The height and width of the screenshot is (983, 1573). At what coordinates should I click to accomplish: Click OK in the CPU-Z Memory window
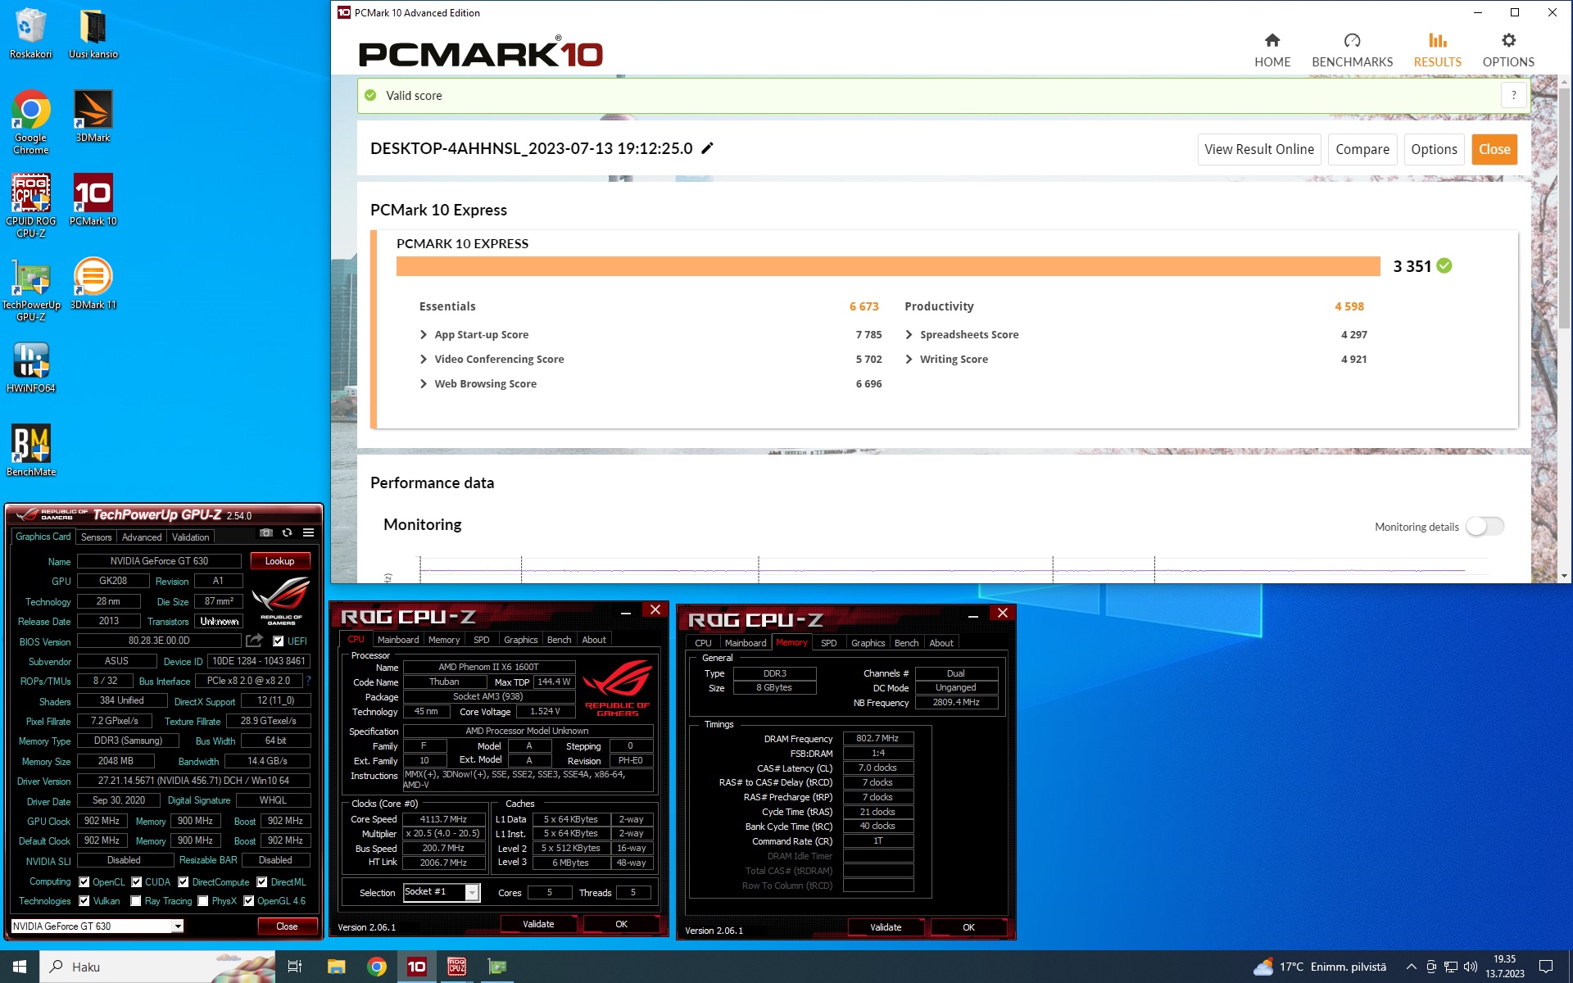pos(968,927)
